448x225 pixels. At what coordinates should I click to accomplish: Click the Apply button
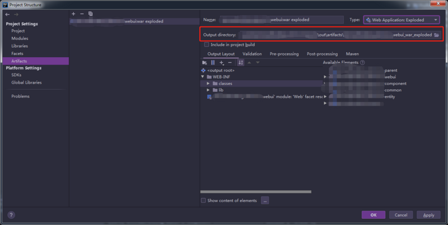428,215
